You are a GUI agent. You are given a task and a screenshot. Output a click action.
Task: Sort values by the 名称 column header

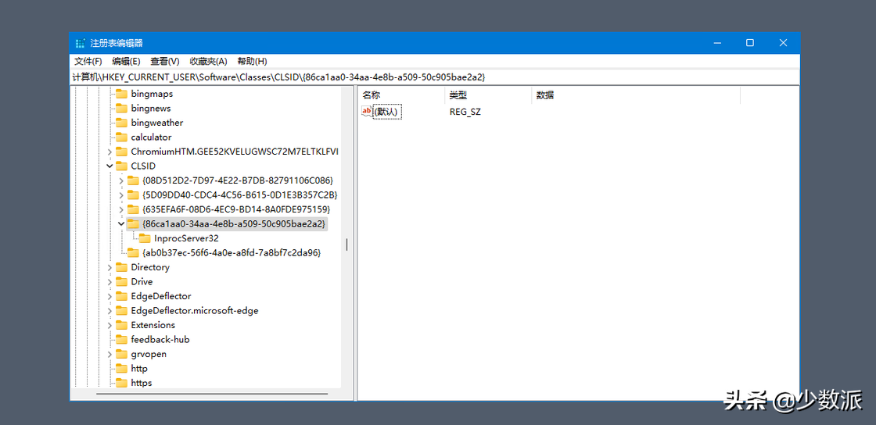pyautogui.click(x=401, y=95)
